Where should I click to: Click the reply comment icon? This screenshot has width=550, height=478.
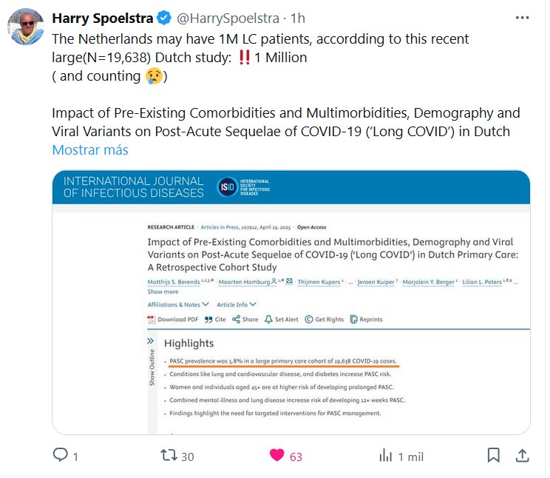click(x=61, y=455)
